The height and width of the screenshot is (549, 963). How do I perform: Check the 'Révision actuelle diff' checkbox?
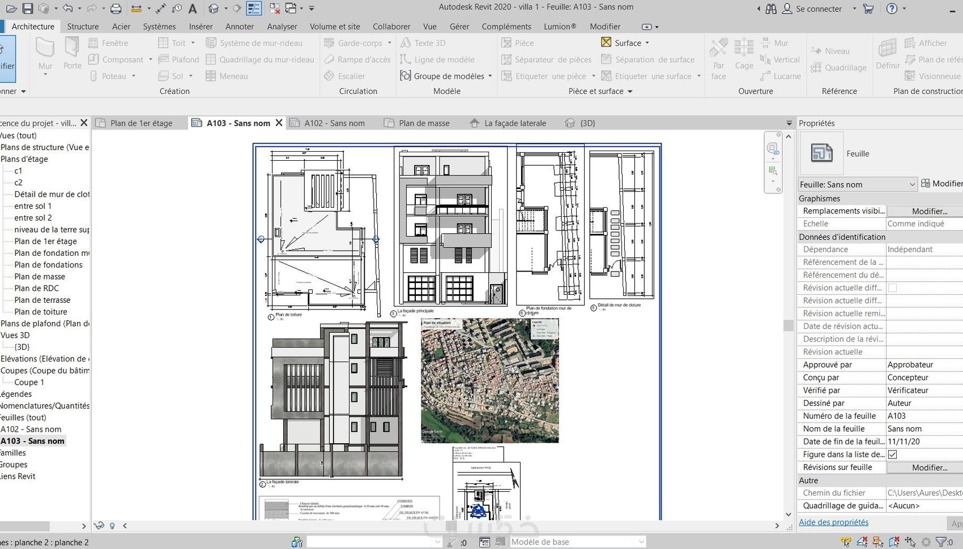(x=892, y=288)
